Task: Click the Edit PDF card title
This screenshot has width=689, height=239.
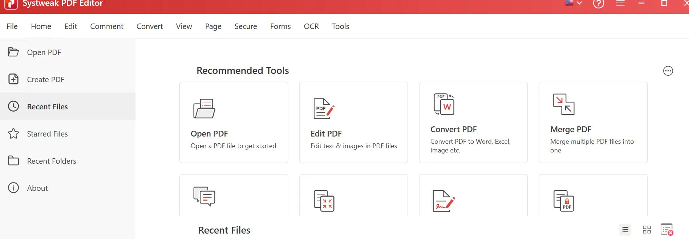Action: 326,134
